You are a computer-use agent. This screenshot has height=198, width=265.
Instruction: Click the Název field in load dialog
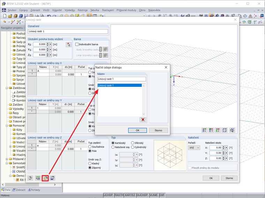tap(121, 79)
